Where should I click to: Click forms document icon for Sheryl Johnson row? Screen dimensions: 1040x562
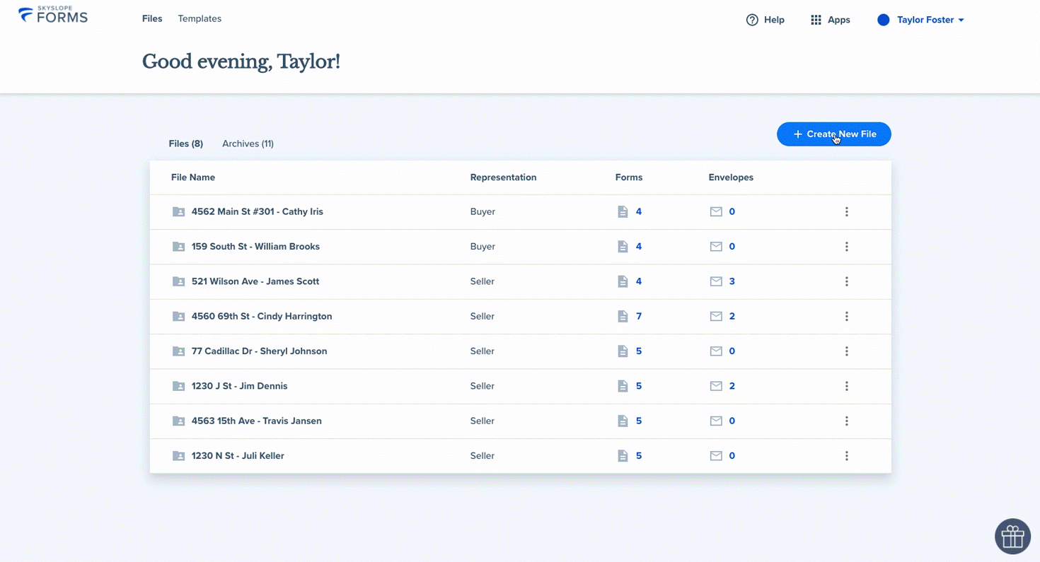(623, 351)
